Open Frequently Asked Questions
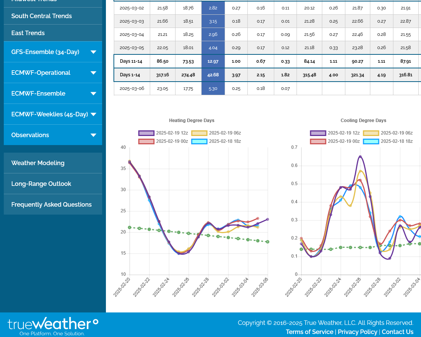The height and width of the screenshot is (337, 421). tap(51, 204)
